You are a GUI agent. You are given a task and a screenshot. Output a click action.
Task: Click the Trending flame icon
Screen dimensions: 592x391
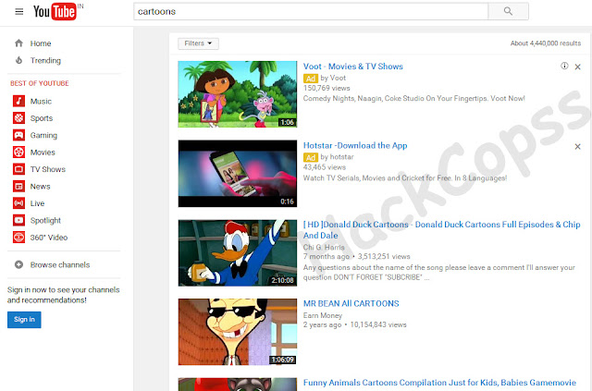pos(18,60)
